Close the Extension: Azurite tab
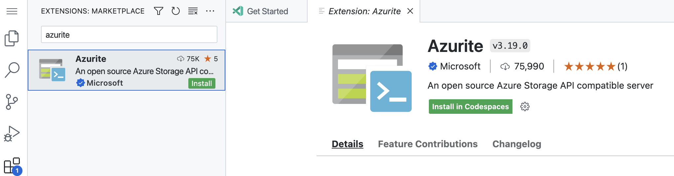The width and height of the screenshot is (674, 176). point(410,11)
